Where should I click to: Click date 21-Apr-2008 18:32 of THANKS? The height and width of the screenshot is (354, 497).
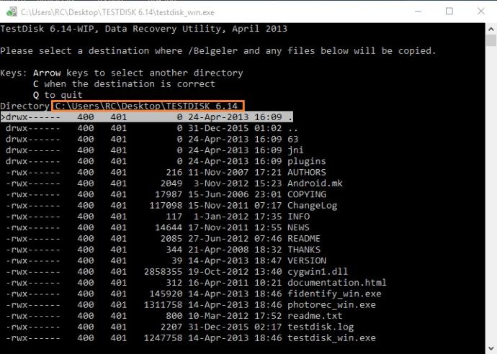[x=235, y=250]
